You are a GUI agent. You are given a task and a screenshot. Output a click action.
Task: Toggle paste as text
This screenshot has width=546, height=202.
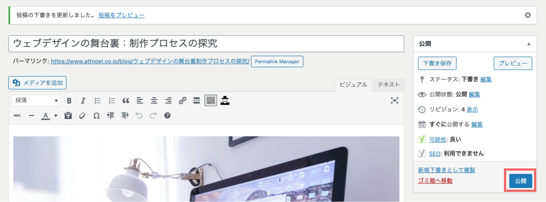pos(68,116)
